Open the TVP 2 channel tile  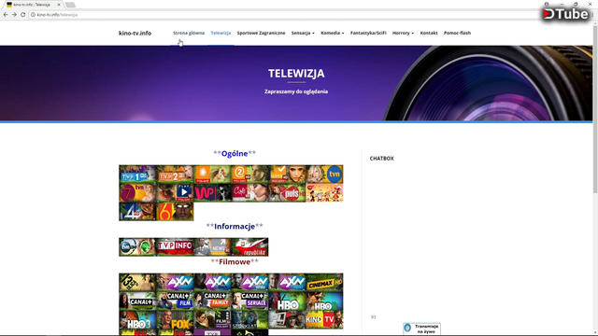tap(175, 175)
